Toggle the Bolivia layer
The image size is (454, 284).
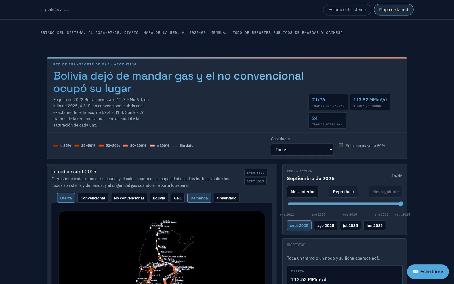click(159, 198)
